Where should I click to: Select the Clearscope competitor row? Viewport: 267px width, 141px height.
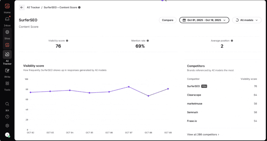222,95
